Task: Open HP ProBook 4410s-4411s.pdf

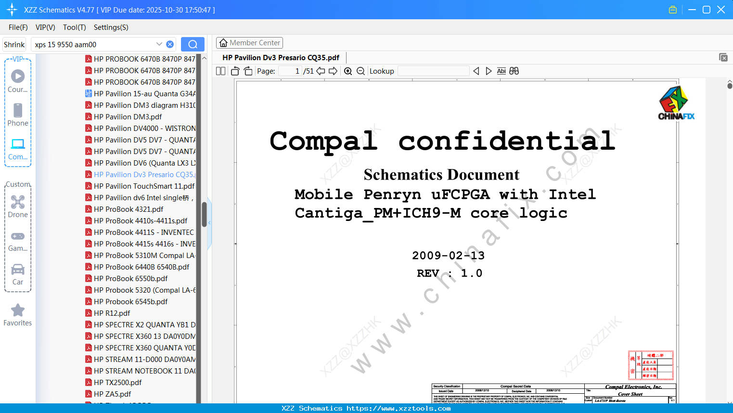Action: pyautogui.click(x=136, y=221)
